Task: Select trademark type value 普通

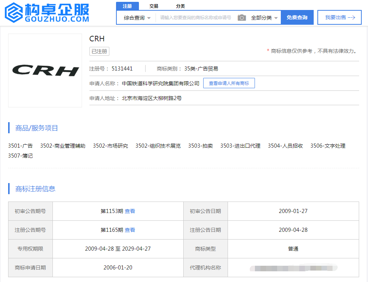Action: [293, 249]
